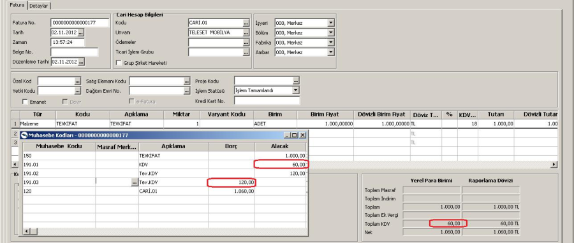This screenshot has width=574, height=243.
Task: Expand the Ambar dropdown
Action: pyautogui.click(x=331, y=52)
